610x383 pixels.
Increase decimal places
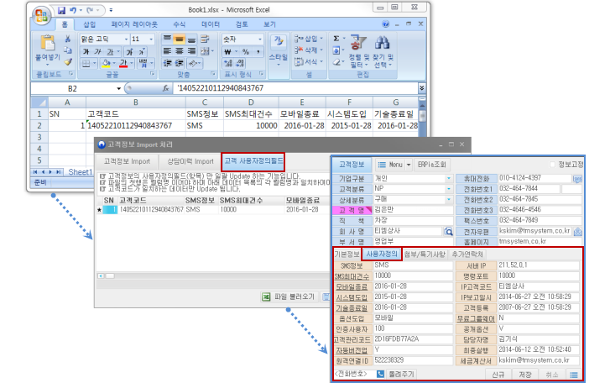click(x=228, y=63)
